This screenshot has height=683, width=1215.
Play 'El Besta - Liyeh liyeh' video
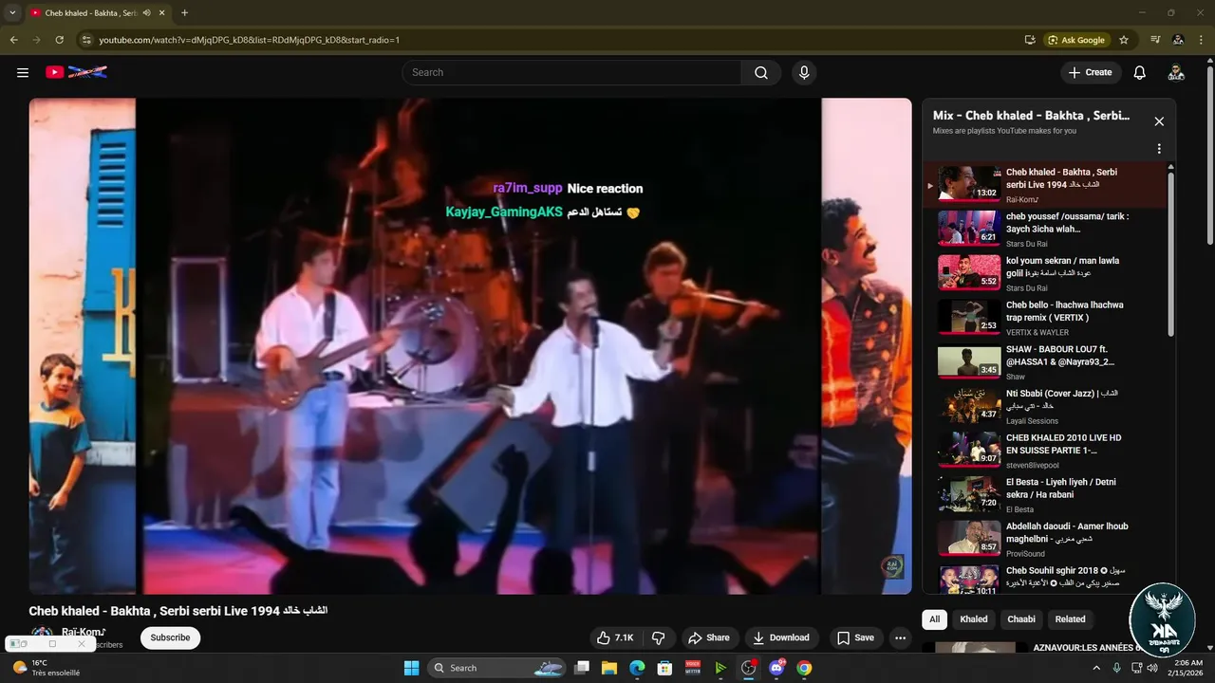tap(1044, 494)
